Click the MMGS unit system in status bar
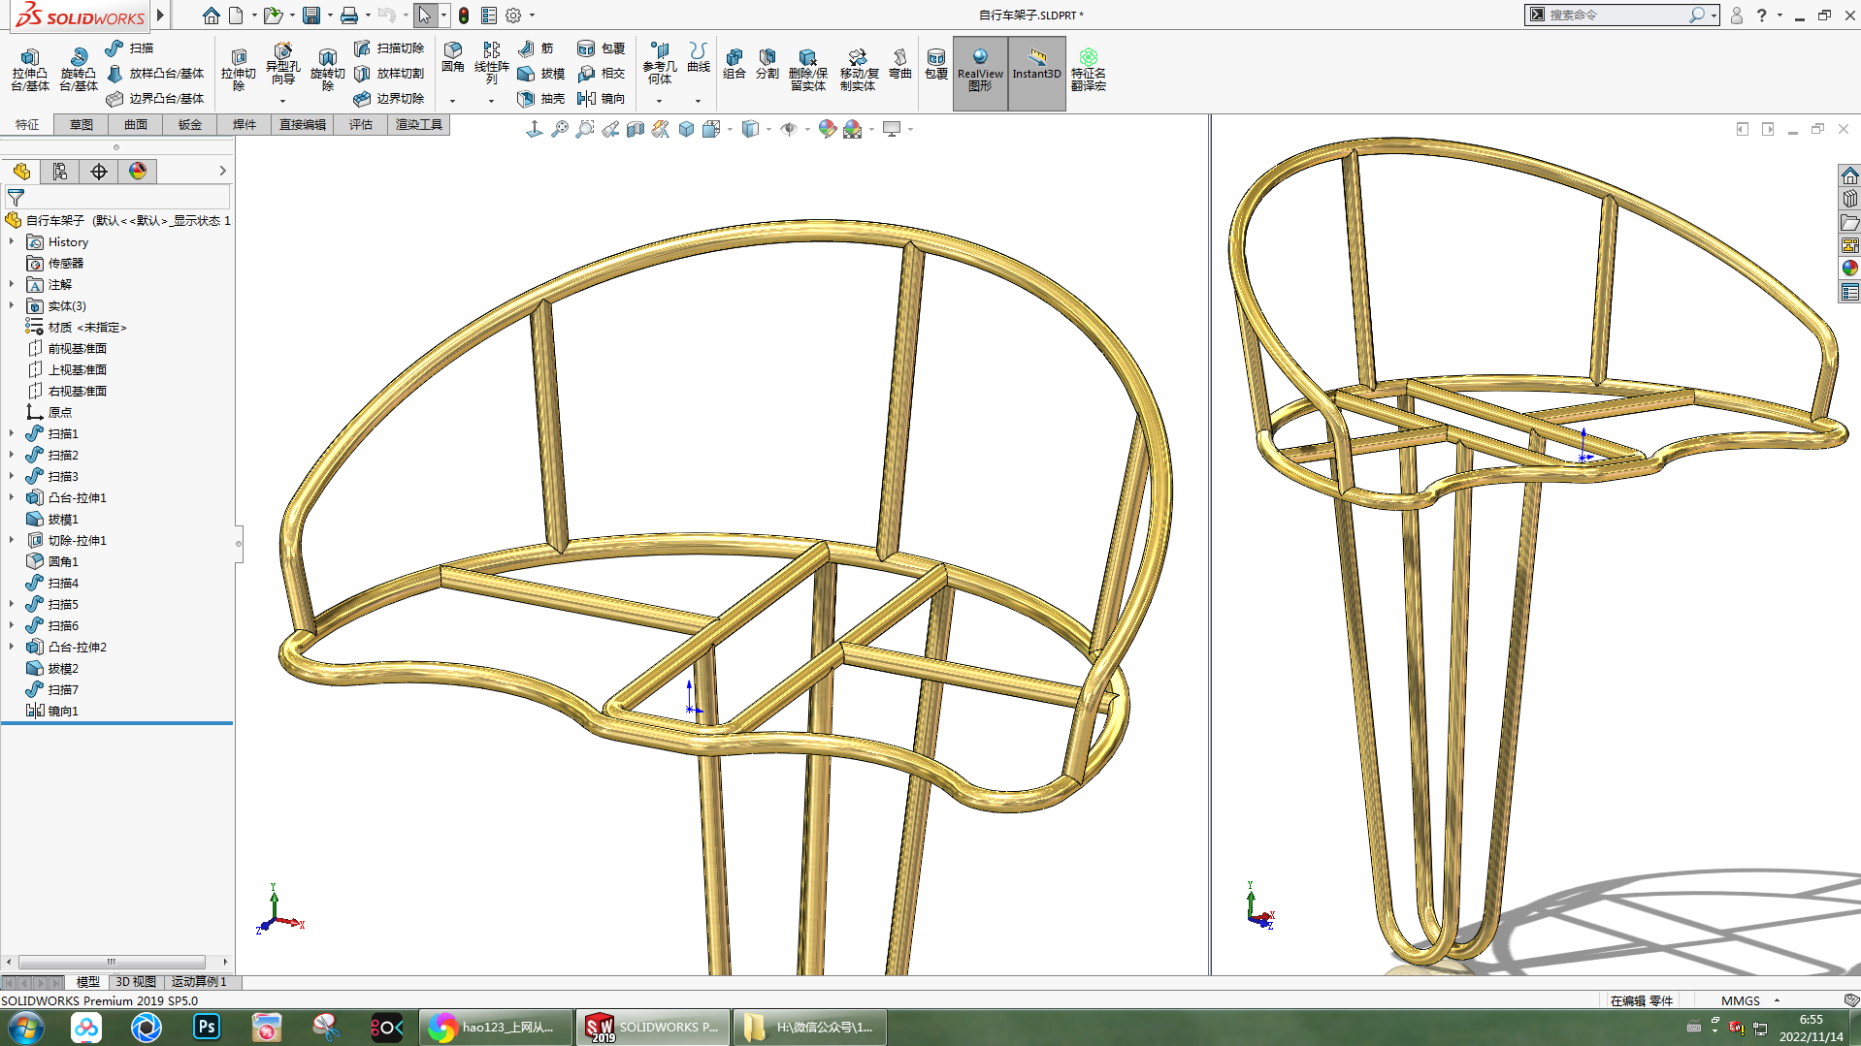The height and width of the screenshot is (1046, 1861). pyautogui.click(x=1741, y=1000)
